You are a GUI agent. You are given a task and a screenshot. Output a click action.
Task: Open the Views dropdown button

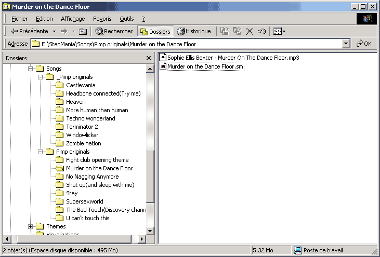279,31
